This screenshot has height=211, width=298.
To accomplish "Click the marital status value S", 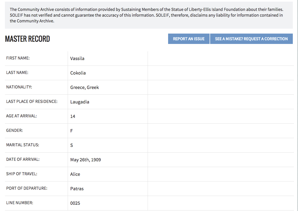I will tap(71, 145).
